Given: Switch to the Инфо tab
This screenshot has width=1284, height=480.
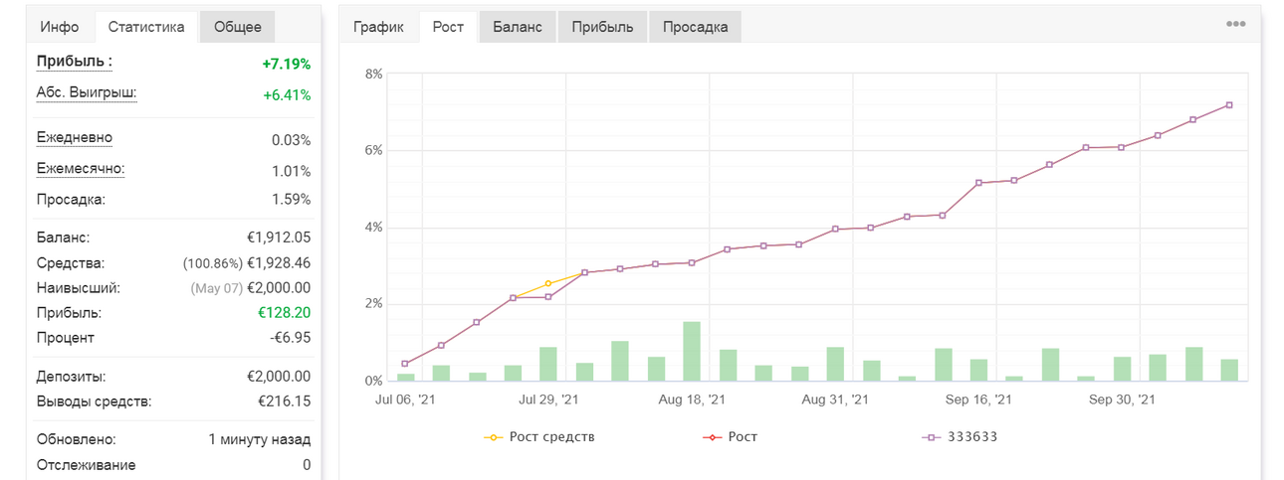Looking at the screenshot, I should point(60,27).
